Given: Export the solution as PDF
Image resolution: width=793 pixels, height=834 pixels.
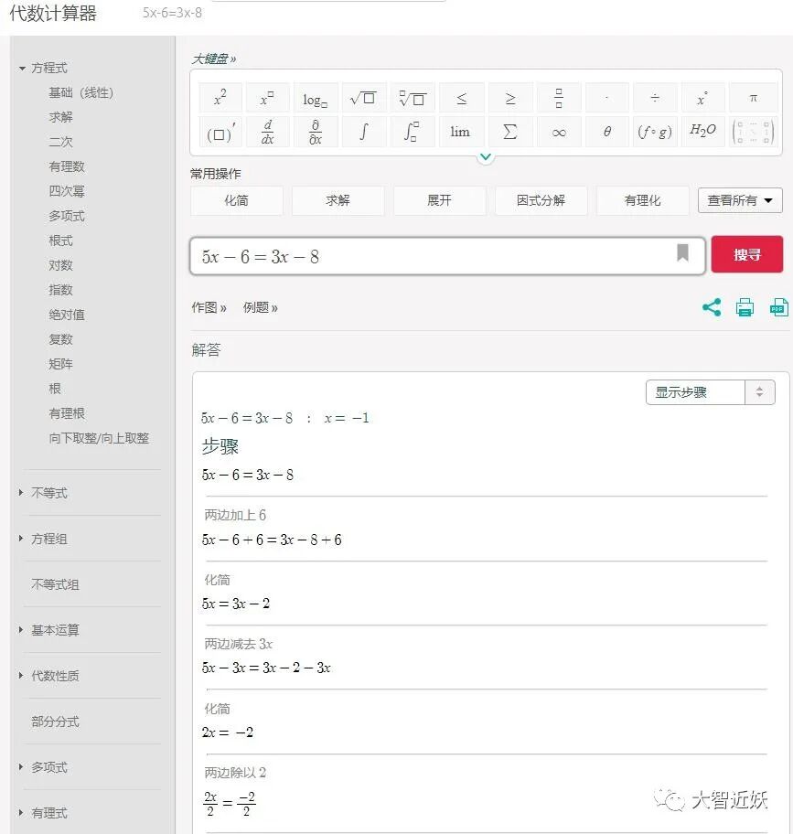Looking at the screenshot, I should 779,307.
